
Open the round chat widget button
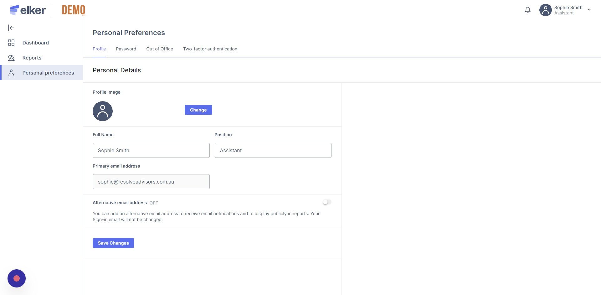[17, 278]
